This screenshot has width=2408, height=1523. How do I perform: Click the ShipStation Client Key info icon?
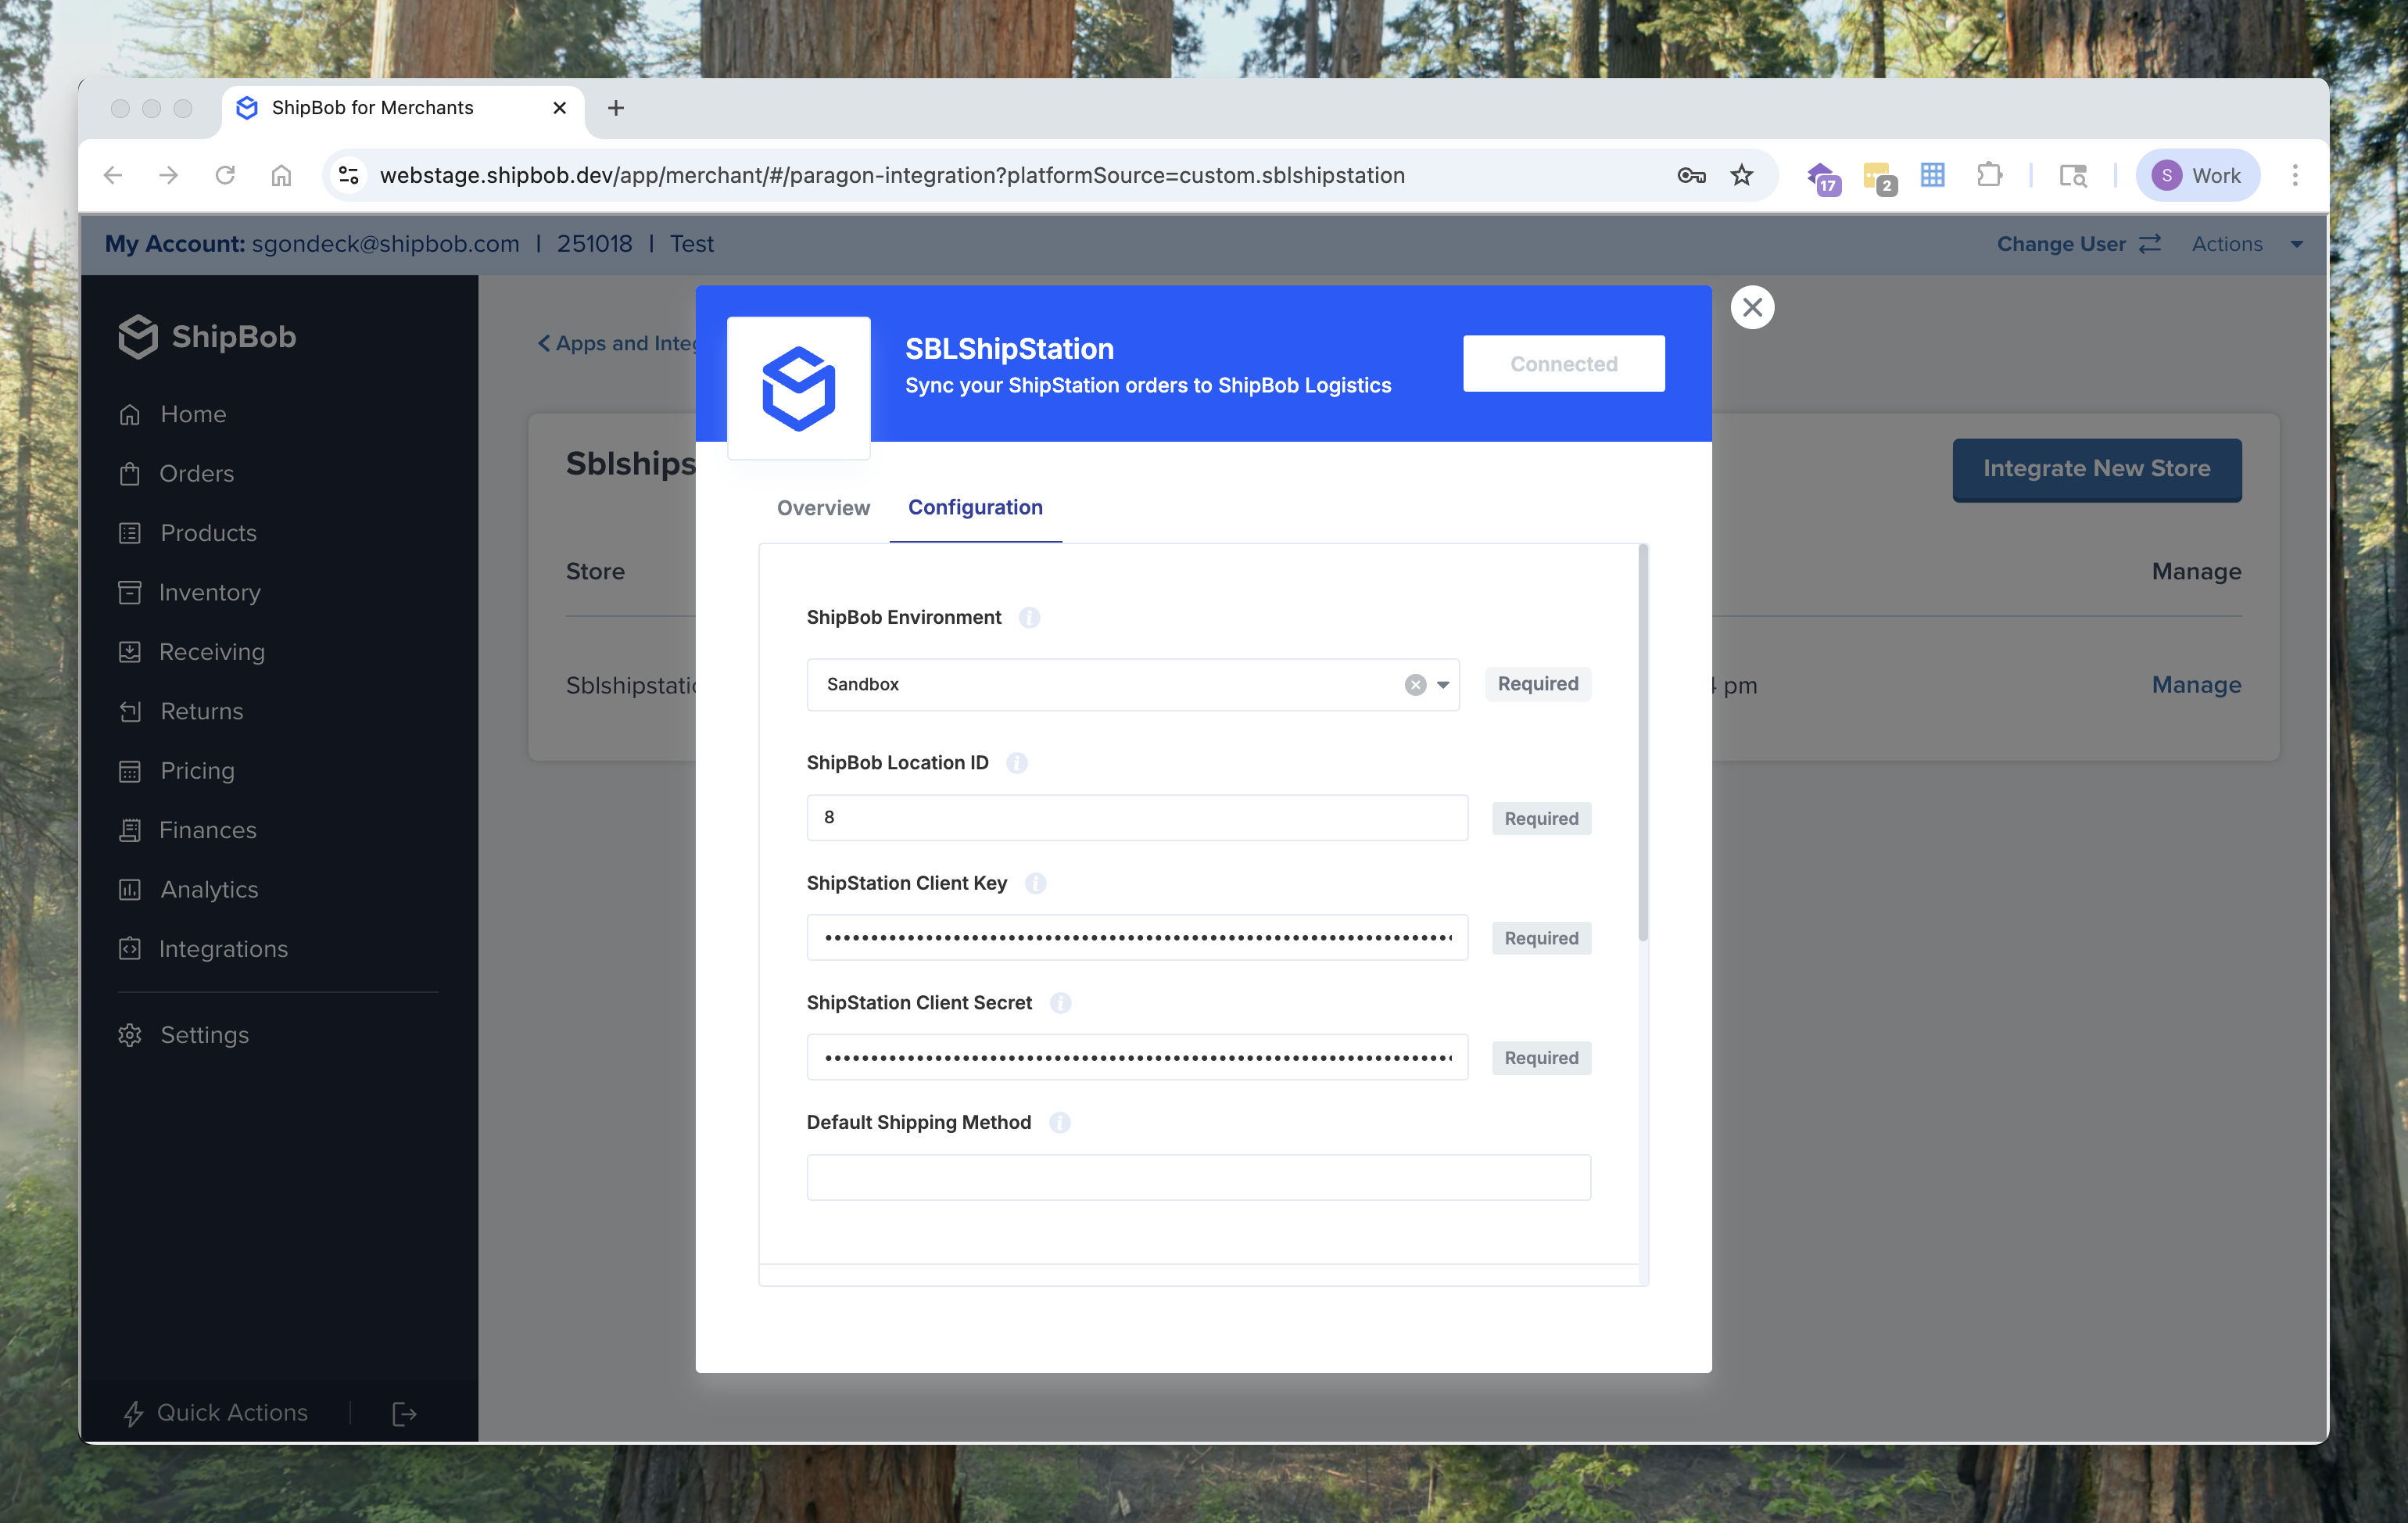1035,883
